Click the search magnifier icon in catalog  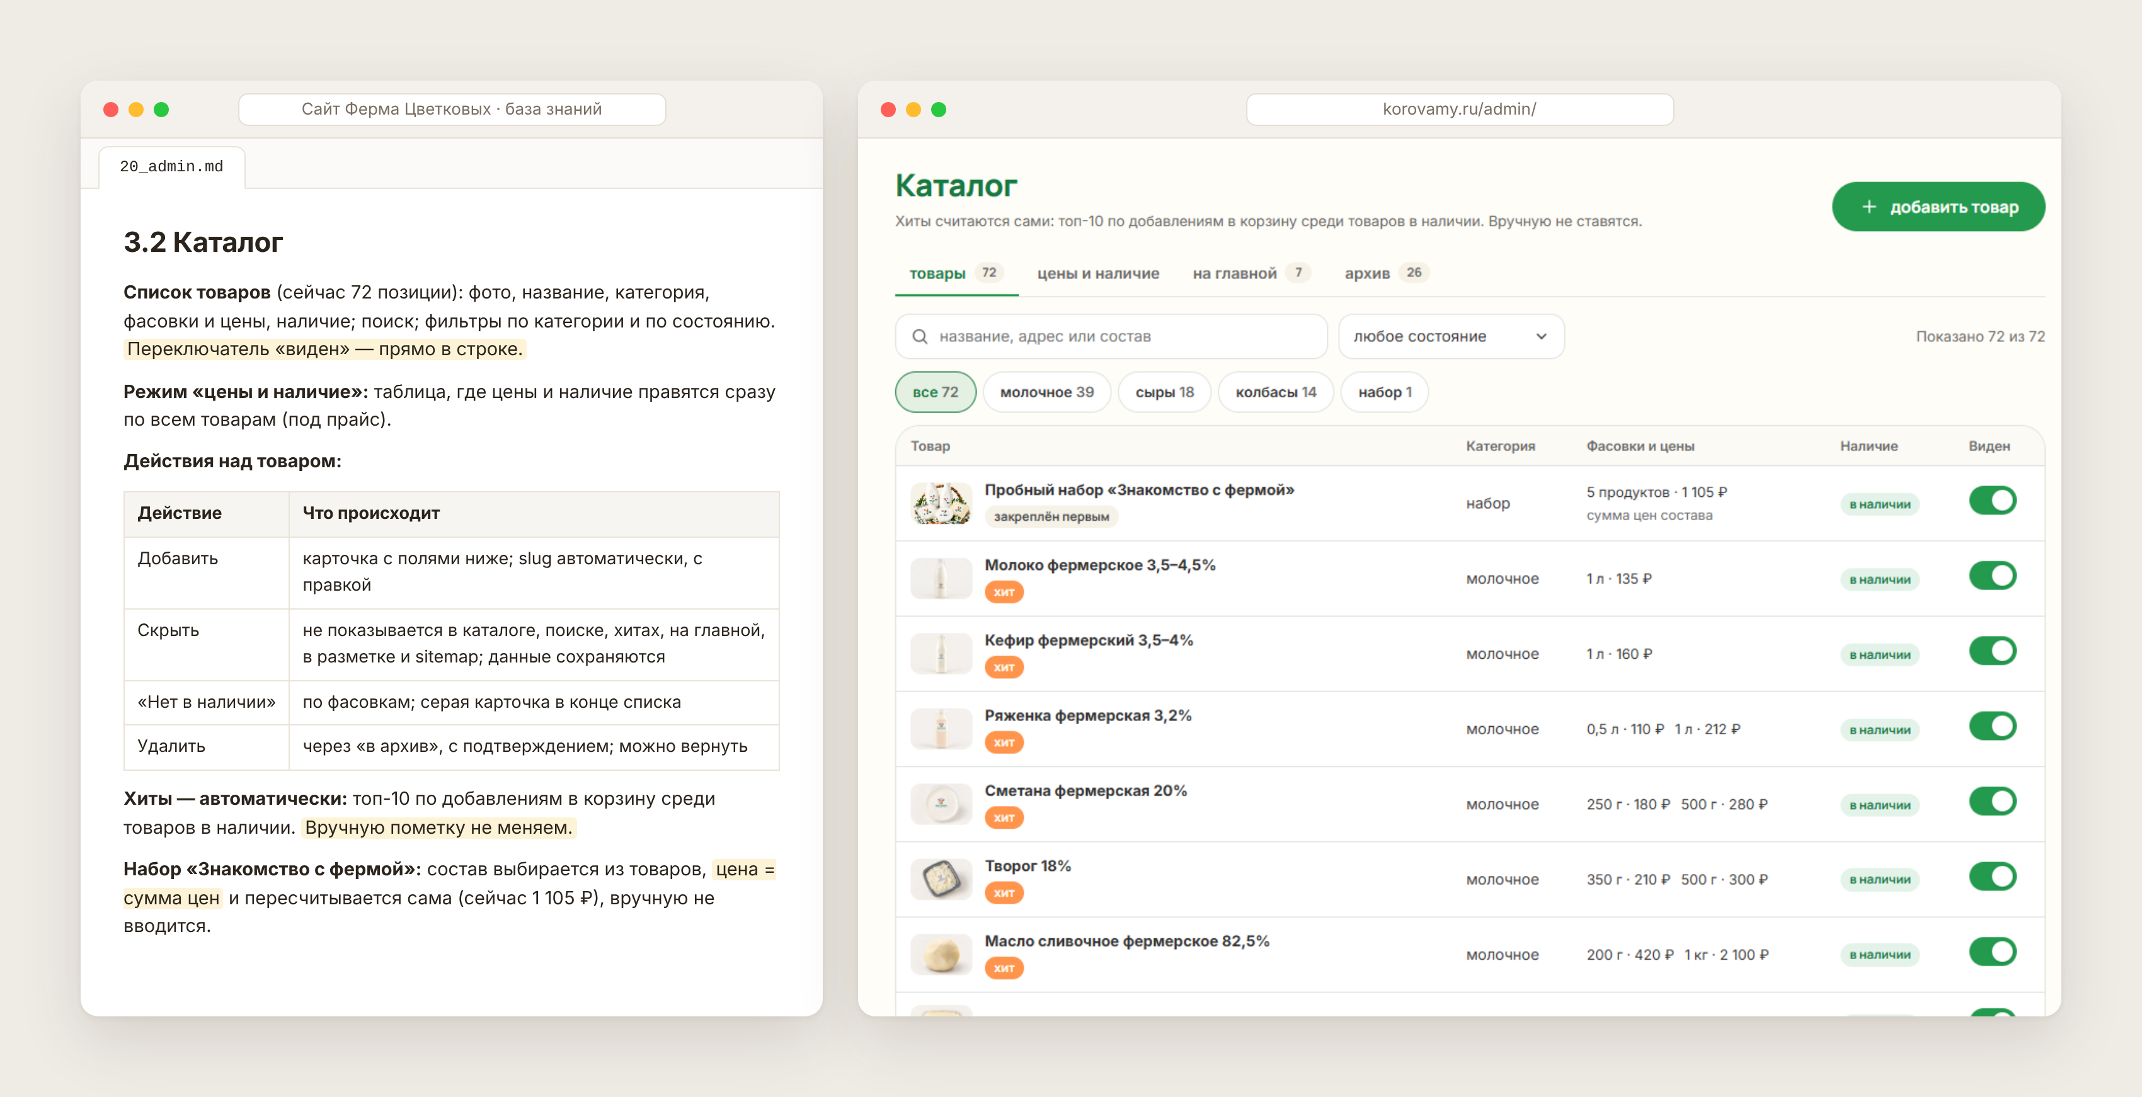point(920,336)
